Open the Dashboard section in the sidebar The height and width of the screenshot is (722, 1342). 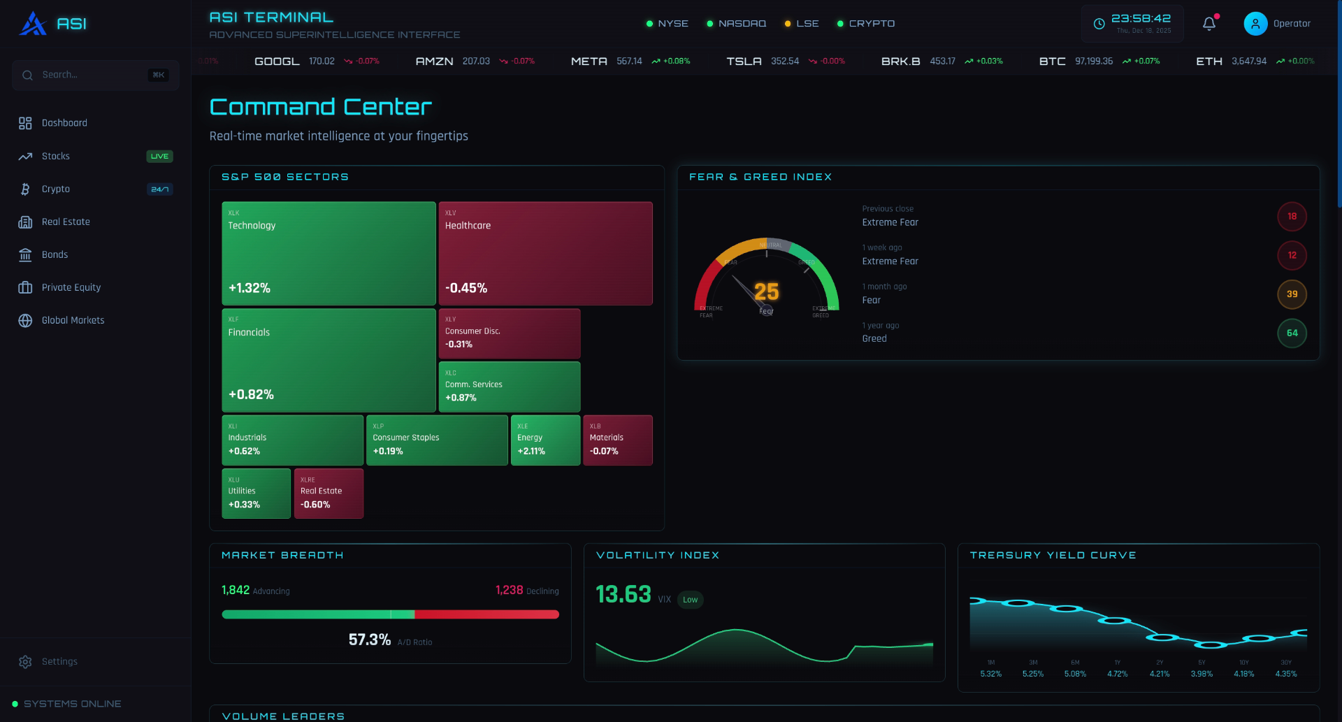(63, 123)
